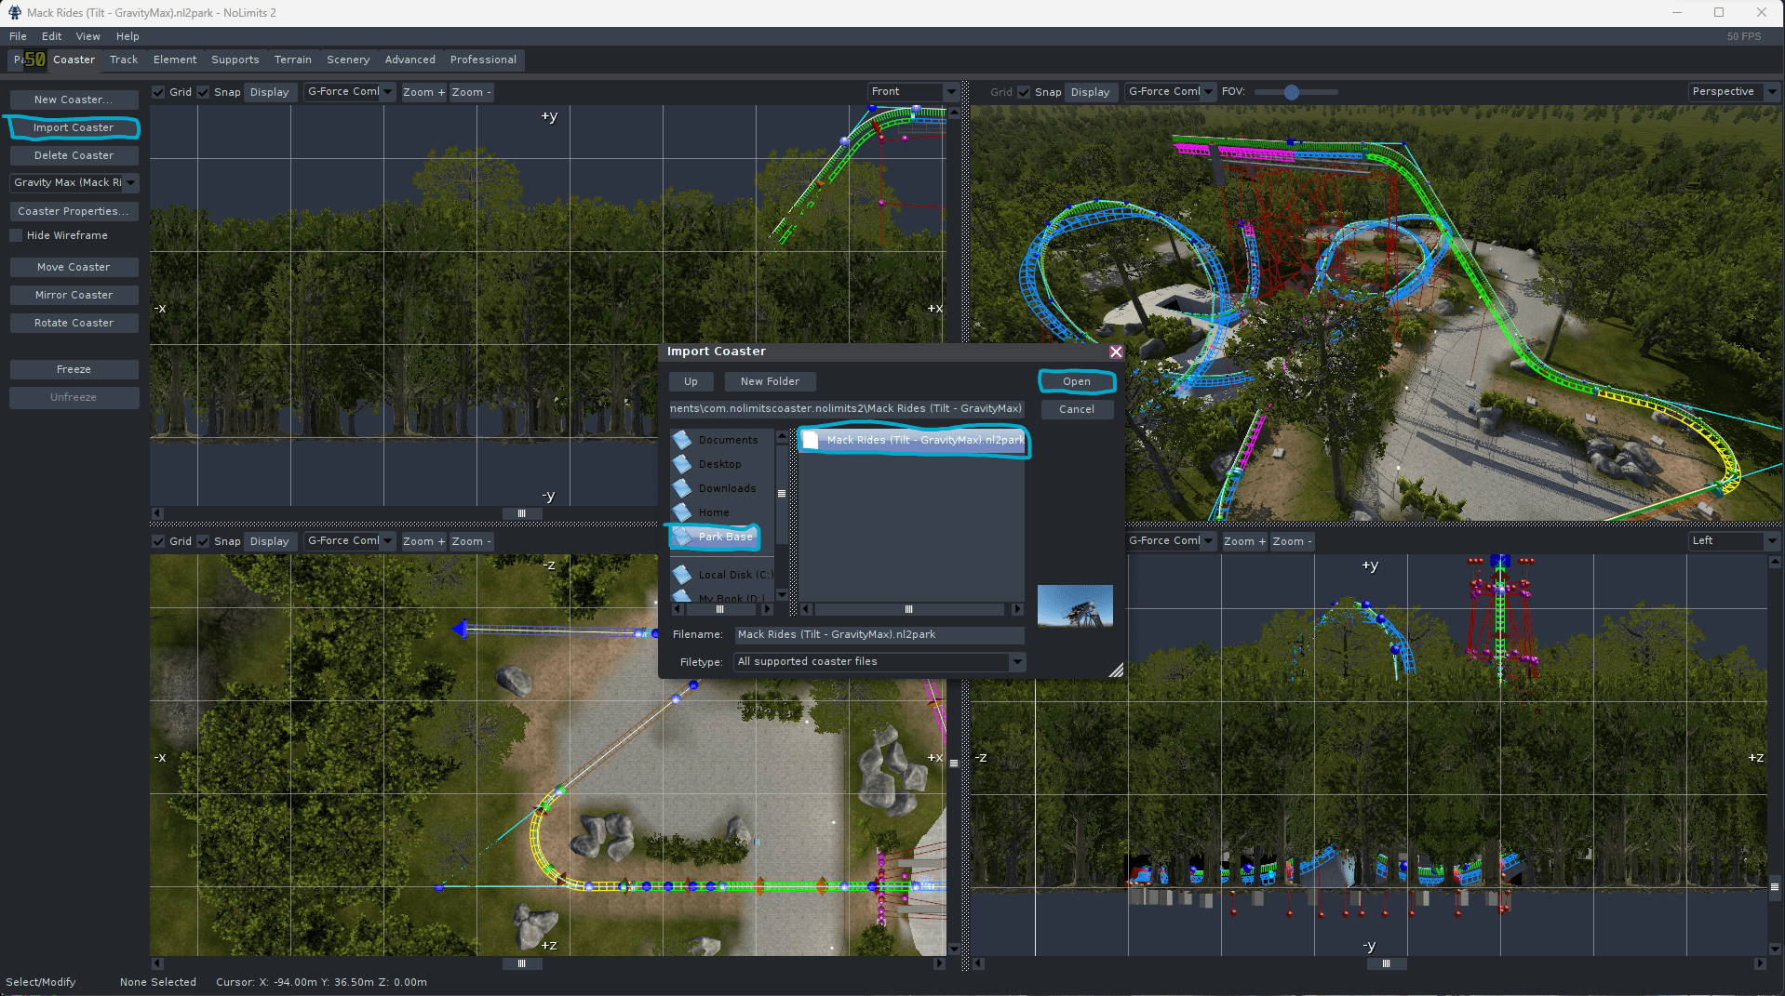Select Mack Rides (Tilt - GravityMax).nl2park file
Screen dimensions: 1785x996
tap(912, 440)
